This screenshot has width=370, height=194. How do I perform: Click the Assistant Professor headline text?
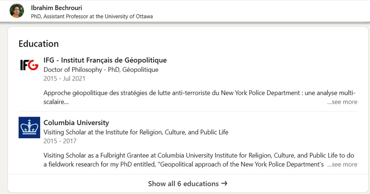click(92, 16)
